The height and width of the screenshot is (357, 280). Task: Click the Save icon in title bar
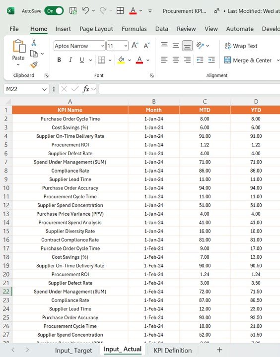coord(73,11)
